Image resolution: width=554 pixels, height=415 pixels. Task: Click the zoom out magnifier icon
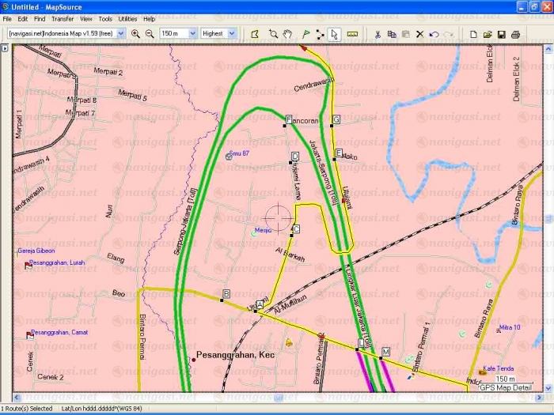click(149, 34)
